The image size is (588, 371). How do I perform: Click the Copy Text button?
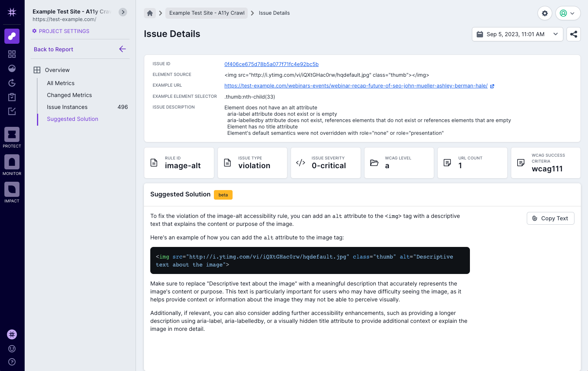point(550,218)
